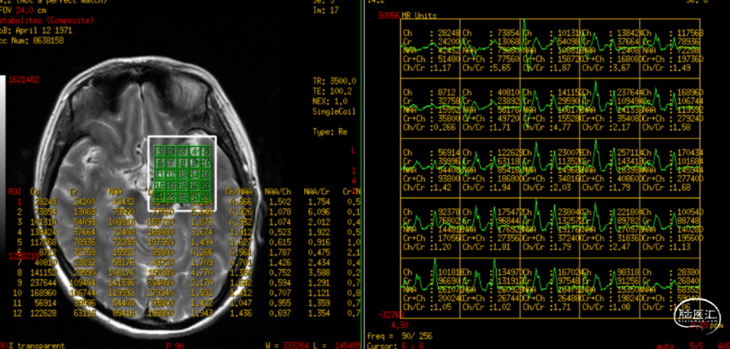Viewport: 730px width, 349px height.
Task: Select voxel 17 in the green grid
Action: [171, 186]
